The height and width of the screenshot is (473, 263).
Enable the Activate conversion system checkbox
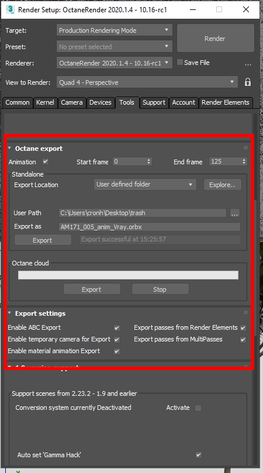(198, 408)
